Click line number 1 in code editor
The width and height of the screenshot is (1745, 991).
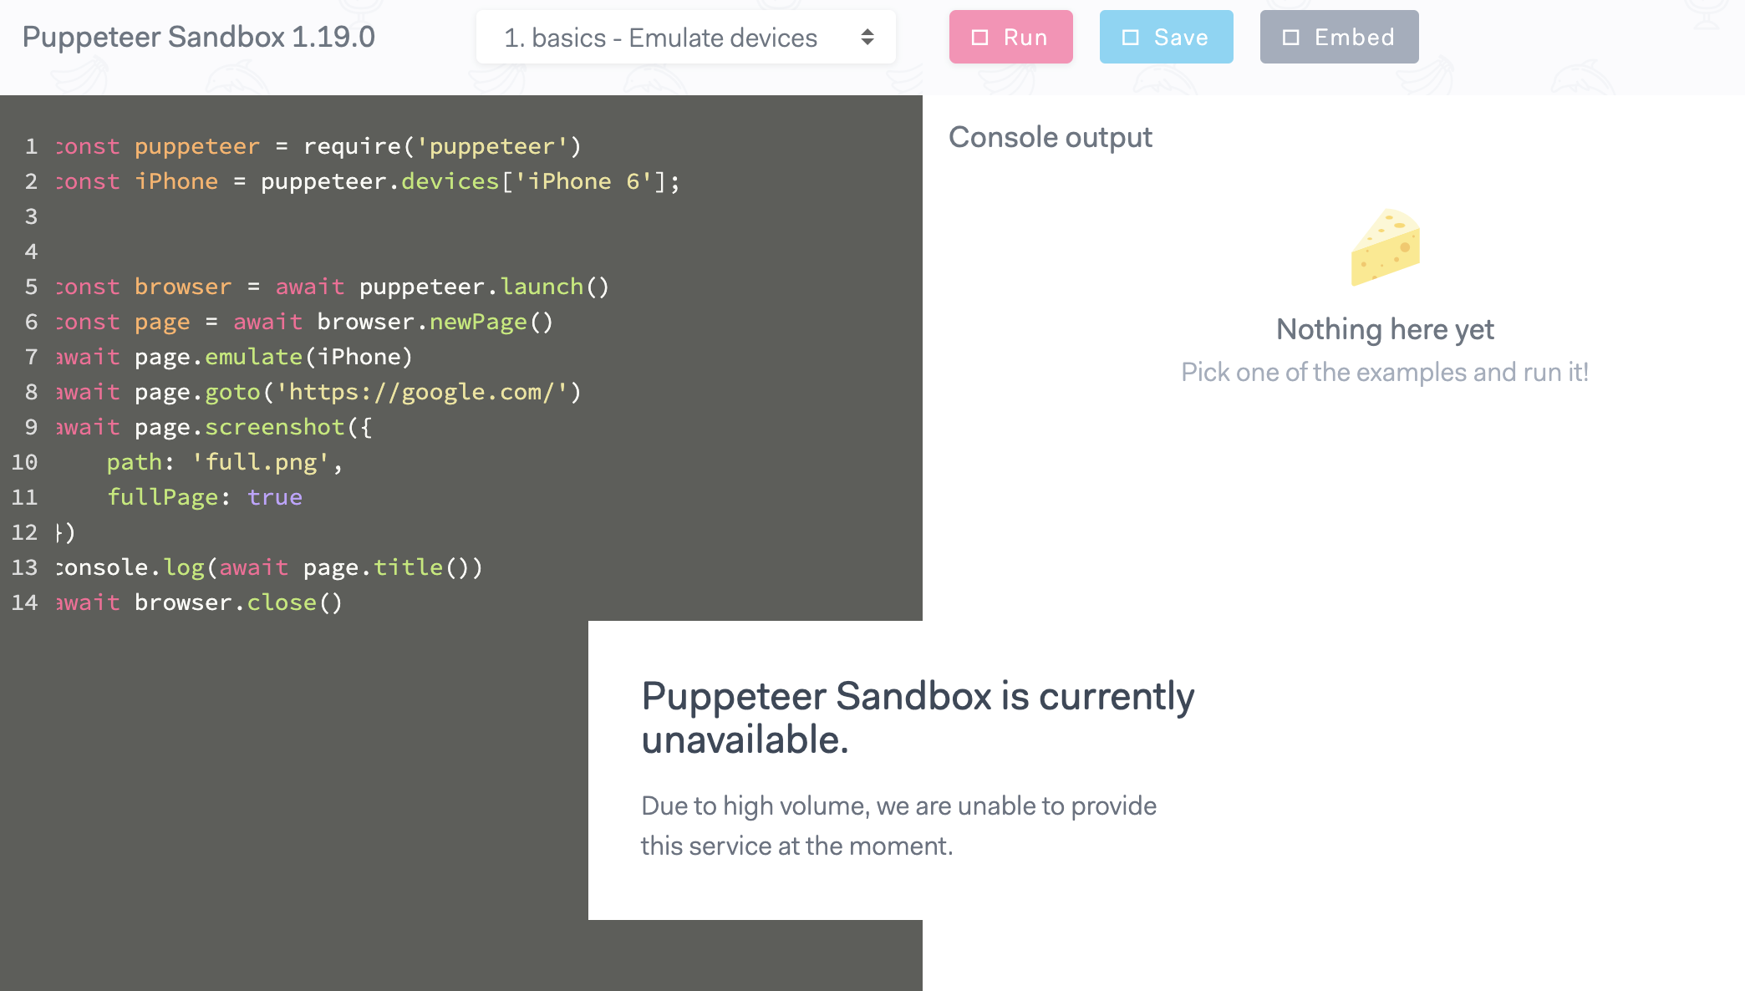(30, 146)
